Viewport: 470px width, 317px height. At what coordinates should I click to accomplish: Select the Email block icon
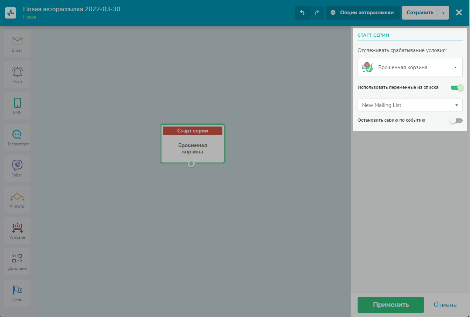click(x=17, y=43)
